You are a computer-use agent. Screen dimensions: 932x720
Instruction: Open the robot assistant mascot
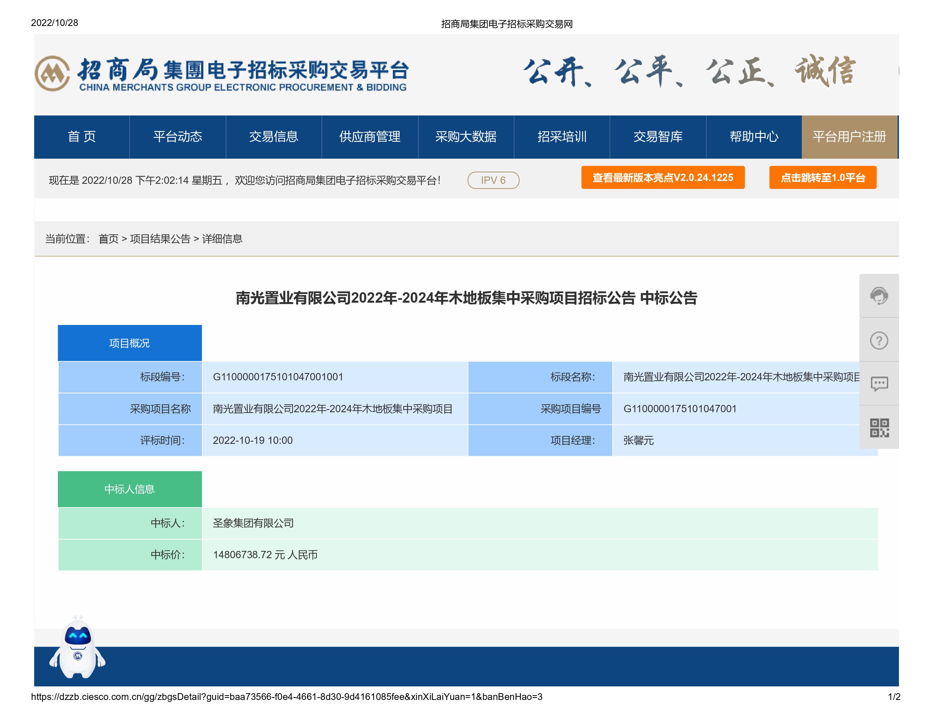(x=77, y=647)
